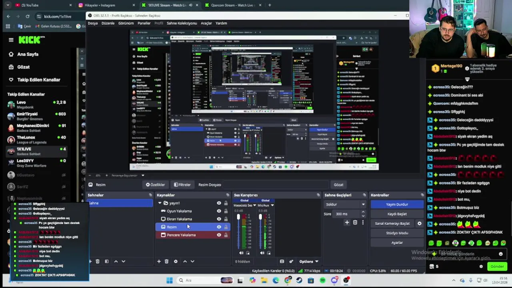Viewport: 512px width, 288px height.
Task: Toggle the eye icon on Resim source
Action: 219,227
